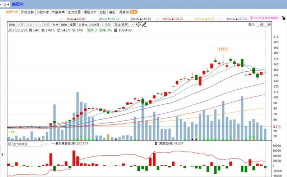
Task: Click the plus icon beside search
Action: 8,4
